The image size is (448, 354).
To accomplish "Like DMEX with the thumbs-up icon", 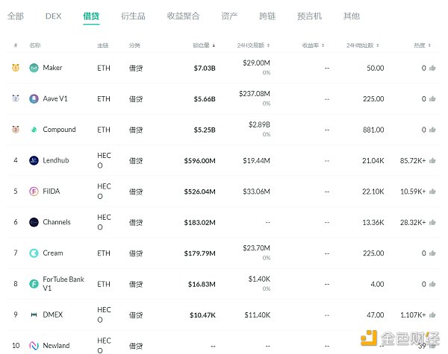I will 432,315.
